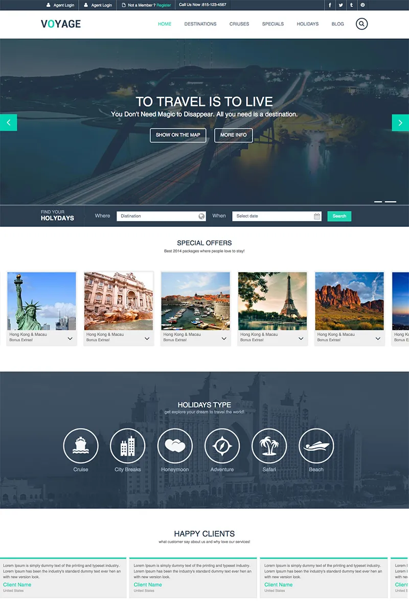Click the SHOW ON THE MAP button
Image resolution: width=409 pixels, height=613 pixels.
(178, 135)
